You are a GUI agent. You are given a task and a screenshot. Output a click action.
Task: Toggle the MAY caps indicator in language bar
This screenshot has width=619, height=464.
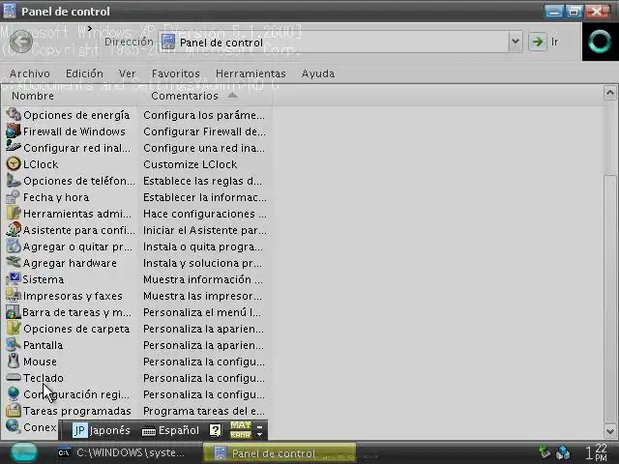pyautogui.click(x=241, y=425)
